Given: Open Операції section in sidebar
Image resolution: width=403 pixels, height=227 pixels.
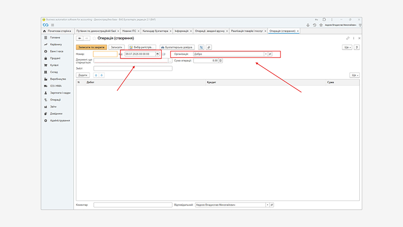Looking at the screenshot, I should 55,100.
